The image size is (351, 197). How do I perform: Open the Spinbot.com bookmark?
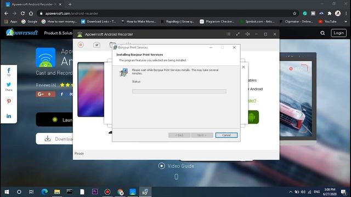[257, 21]
